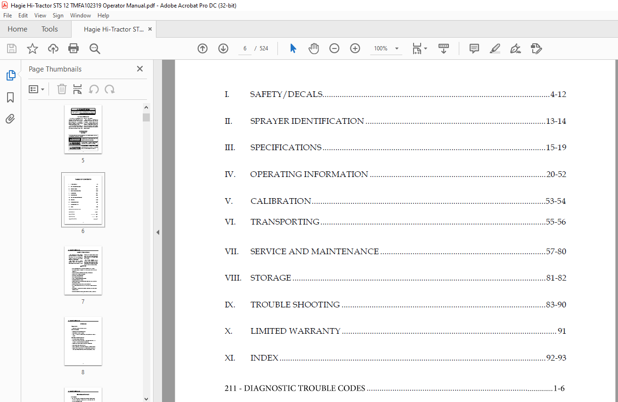Click the SPECIFICATIONS contents entry

point(395,147)
